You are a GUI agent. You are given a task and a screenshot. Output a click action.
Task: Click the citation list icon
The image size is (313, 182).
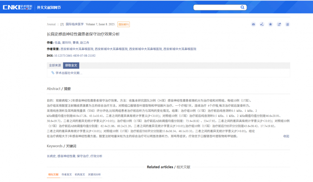287,24
